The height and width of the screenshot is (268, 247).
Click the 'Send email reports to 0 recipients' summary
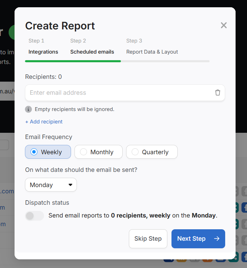pyautogui.click(x=133, y=215)
